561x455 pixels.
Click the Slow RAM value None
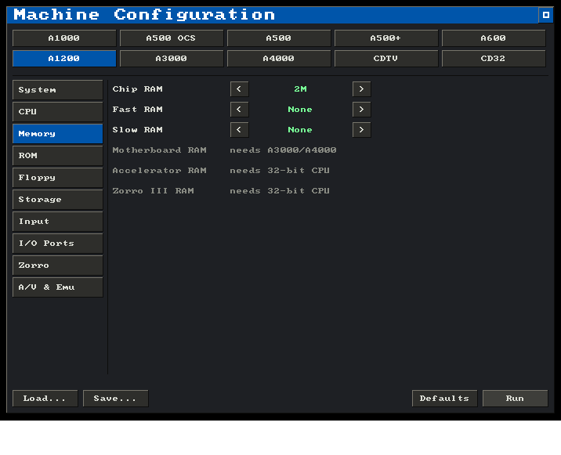tap(300, 130)
